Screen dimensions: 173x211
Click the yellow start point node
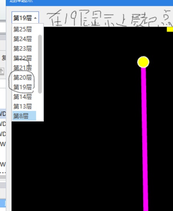click(x=143, y=62)
